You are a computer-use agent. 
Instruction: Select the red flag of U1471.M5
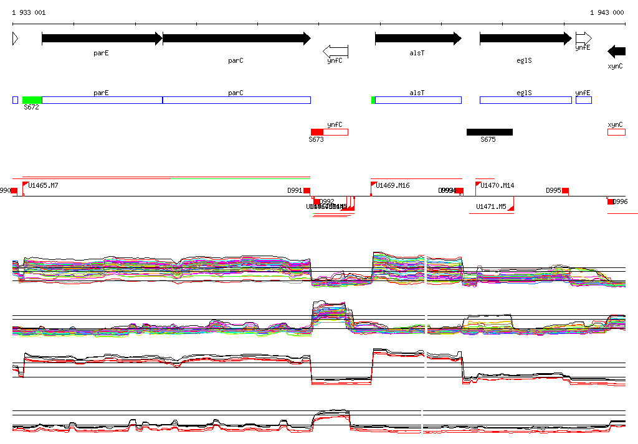[x=511, y=208]
